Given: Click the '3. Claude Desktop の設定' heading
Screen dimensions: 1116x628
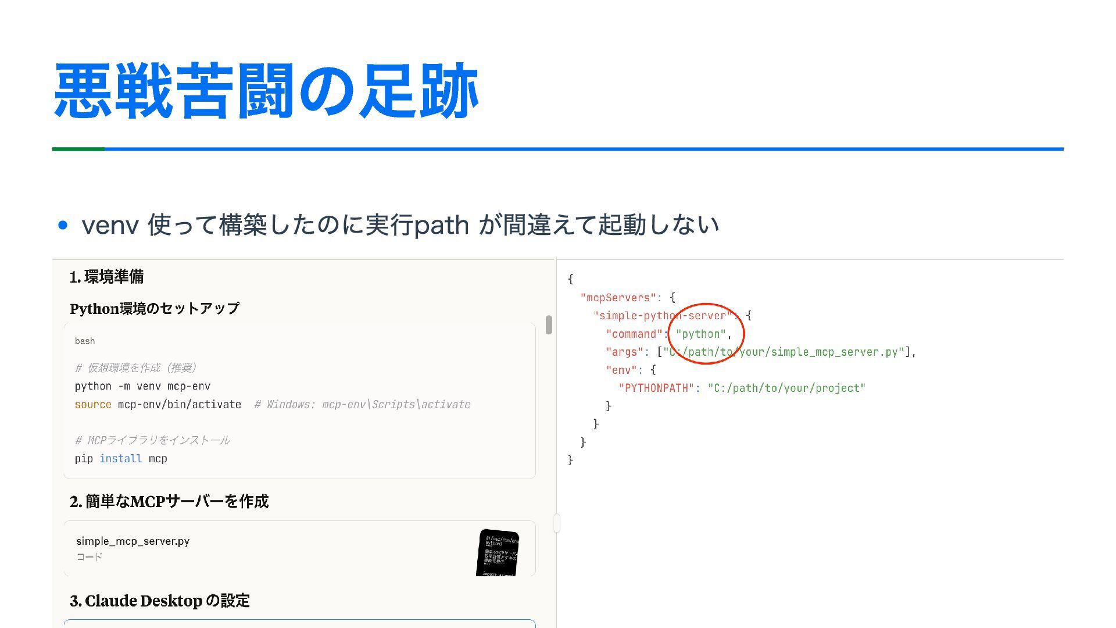Looking at the screenshot, I should click(x=160, y=601).
